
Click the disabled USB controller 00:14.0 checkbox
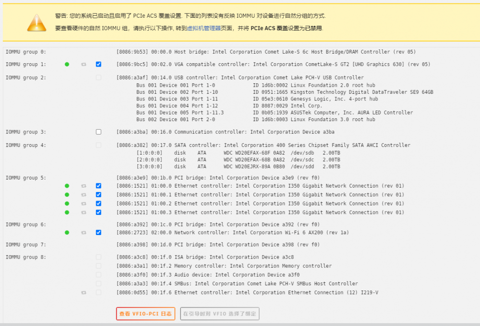coord(98,78)
